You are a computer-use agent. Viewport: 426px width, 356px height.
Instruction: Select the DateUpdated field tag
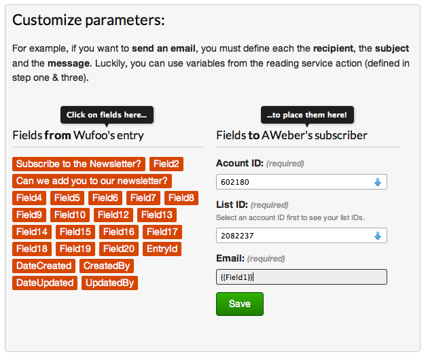(x=45, y=283)
